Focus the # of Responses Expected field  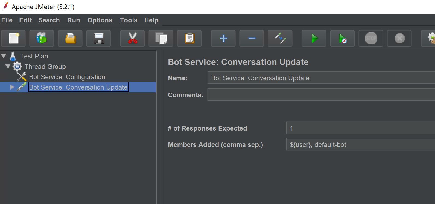tap(361, 128)
